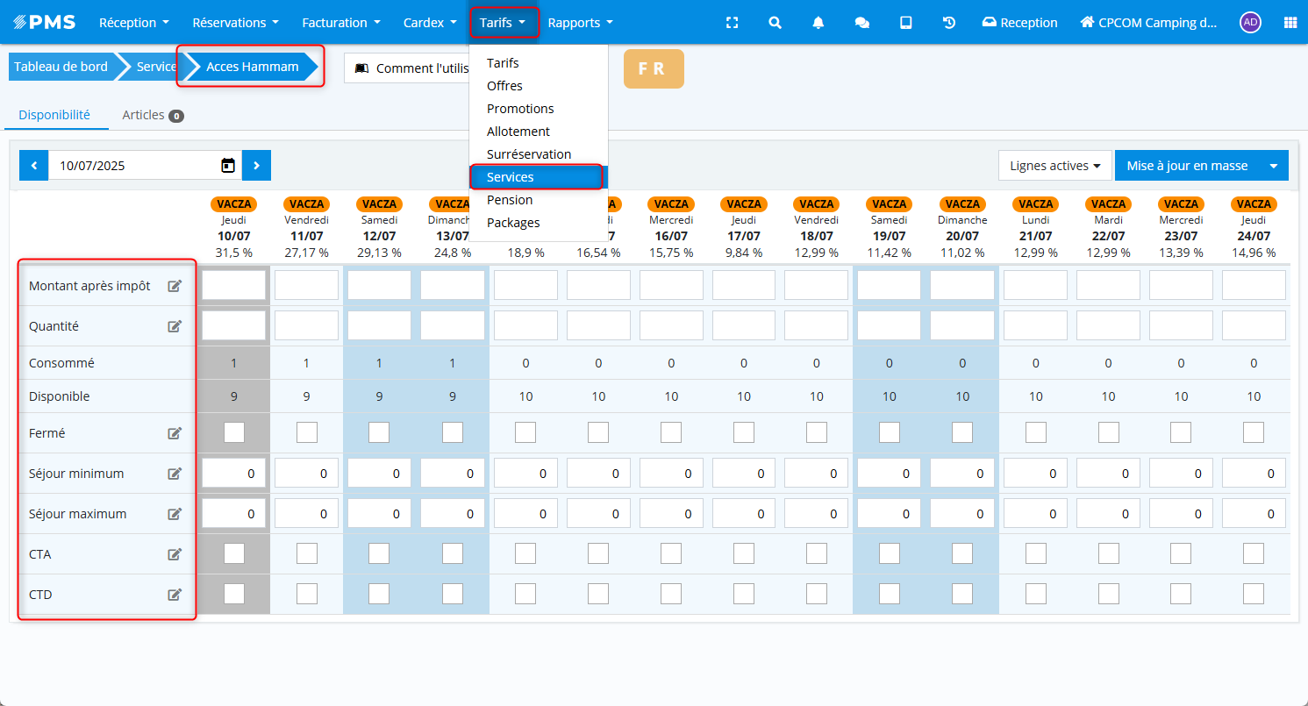
Task: Enable CTD checkbox for Jeudi 24/07
Action: point(1254,594)
